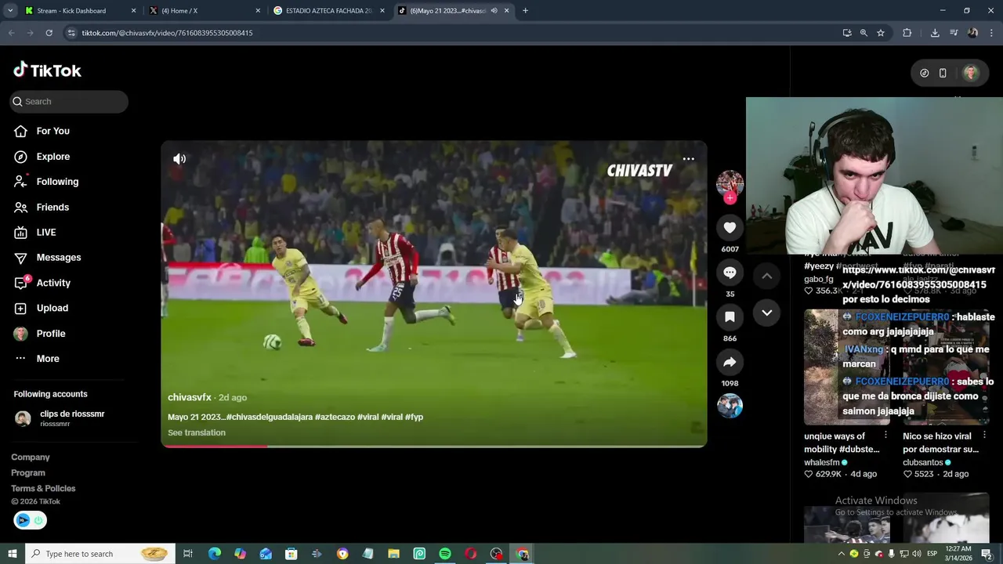Open the Upload page

click(53, 308)
